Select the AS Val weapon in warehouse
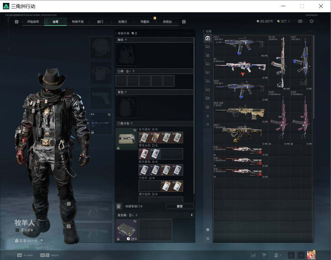 point(279,63)
